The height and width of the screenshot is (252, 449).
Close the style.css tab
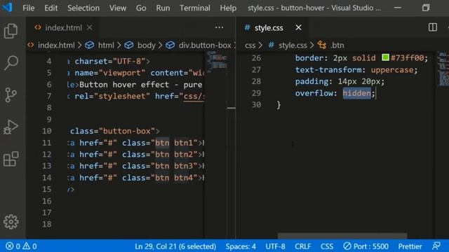pyautogui.click(x=298, y=28)
